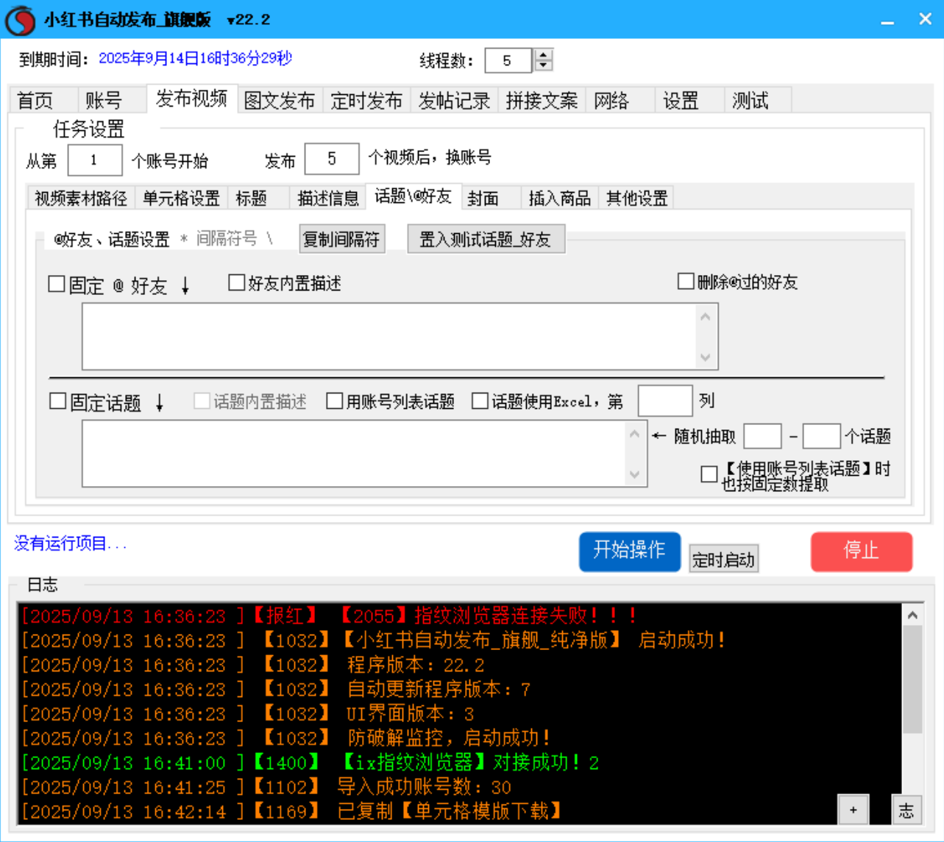Click the "志" log icon at bottom right
Image resolution: width=944 pixels, height=842 pixels.
907,809
